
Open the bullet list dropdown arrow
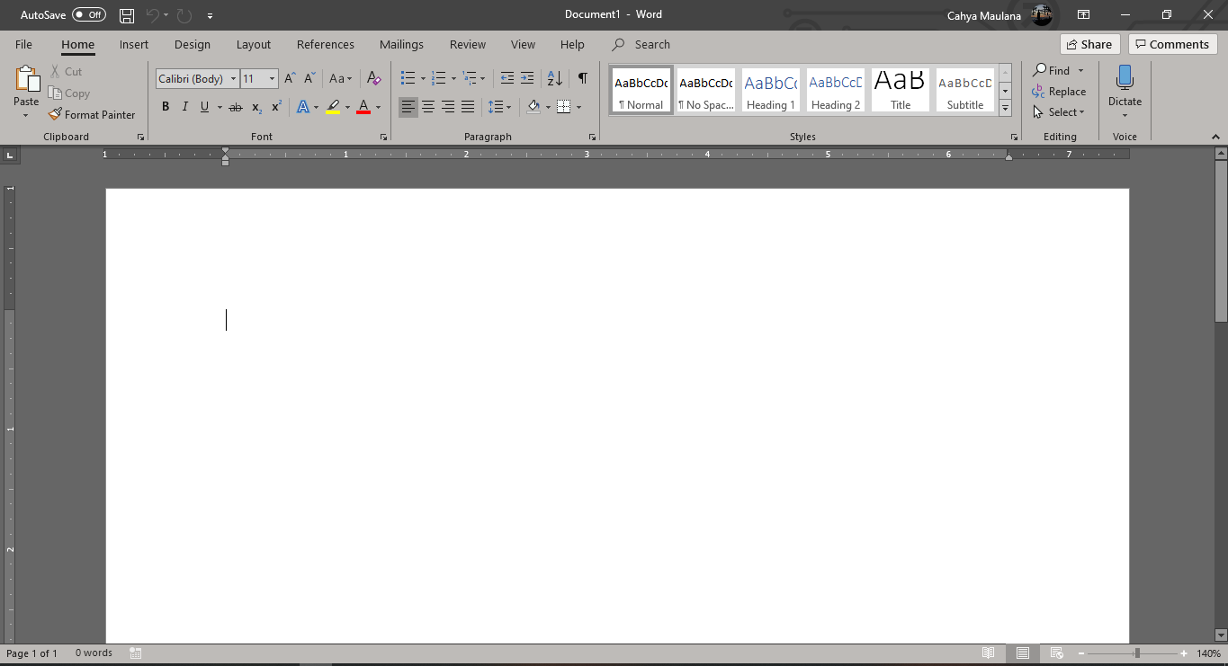pos(422,78)
